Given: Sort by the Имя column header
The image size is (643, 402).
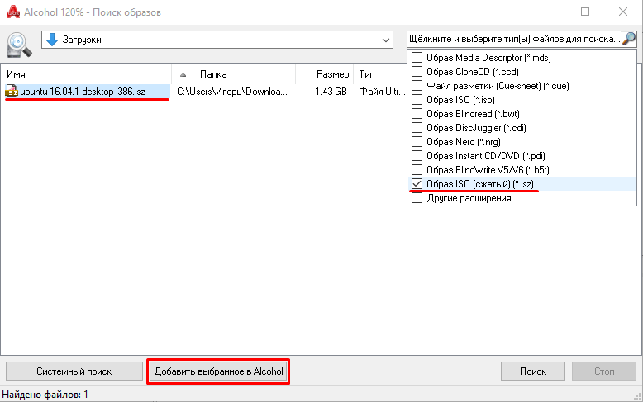Looking at the screenshot, I should point(86,74).
